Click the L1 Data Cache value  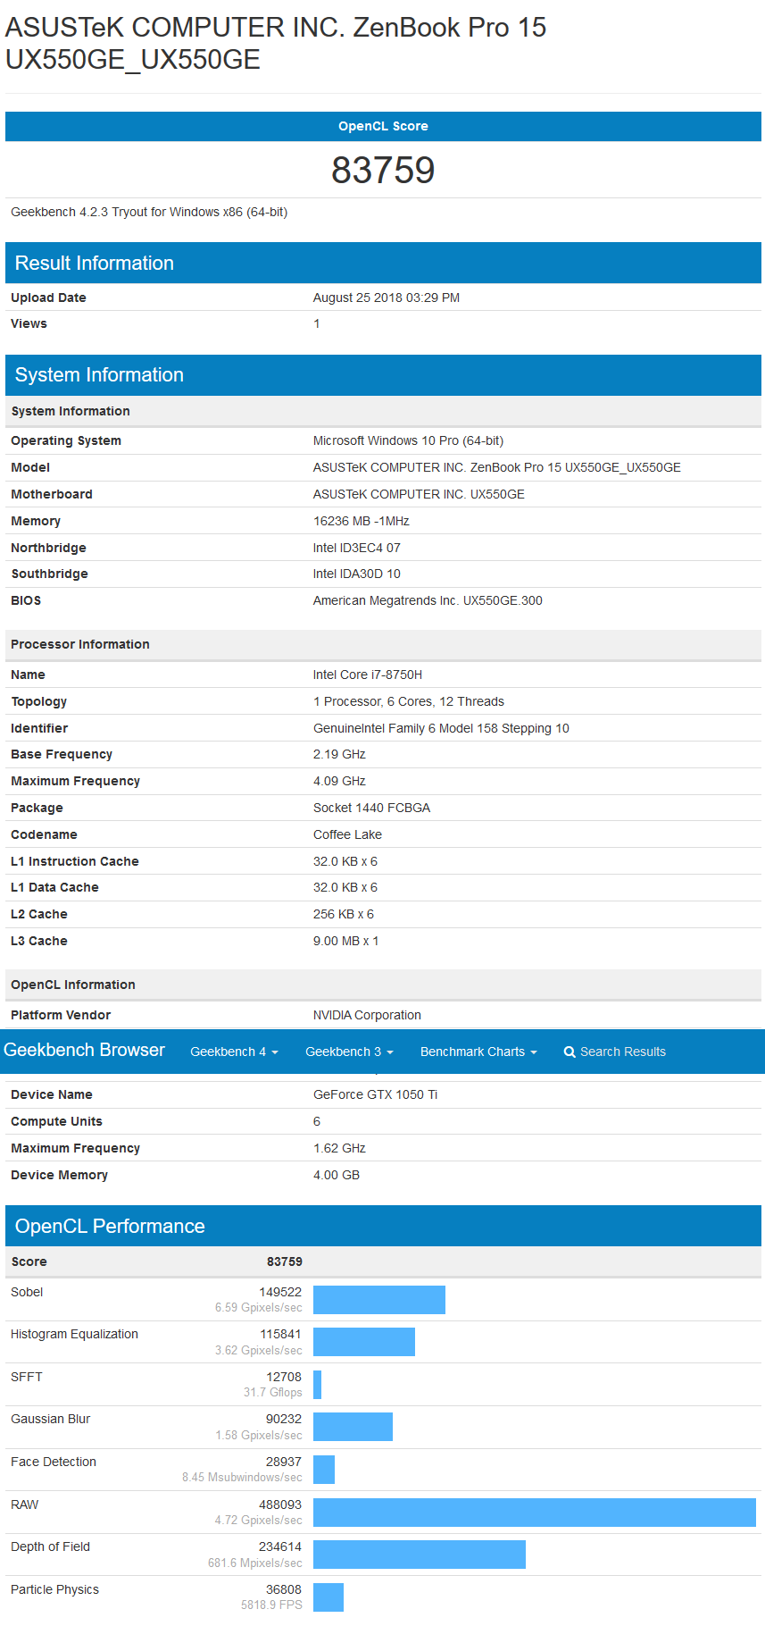(x=345, y=887)
